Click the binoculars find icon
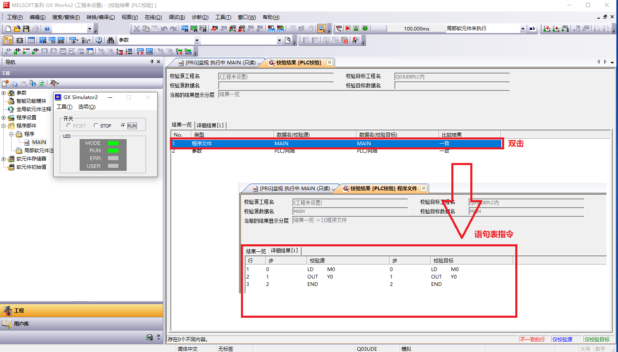The image size is (618, 352). [110, 40]
